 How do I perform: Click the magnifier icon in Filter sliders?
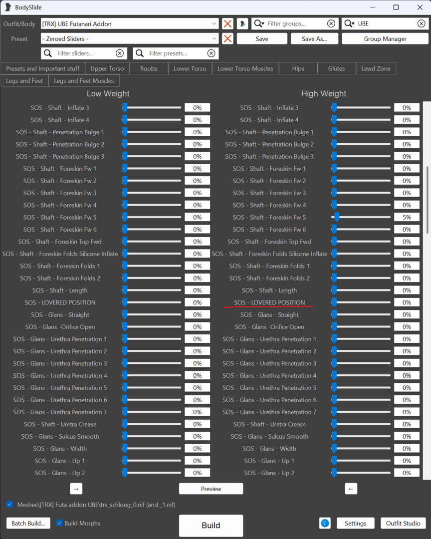coord(48,53)
